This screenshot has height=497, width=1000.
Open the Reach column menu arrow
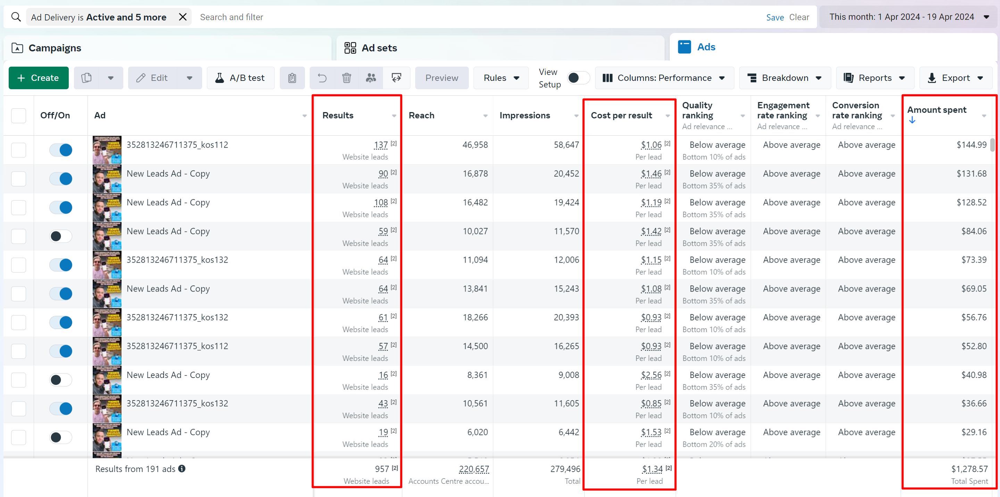click(485, 116)
